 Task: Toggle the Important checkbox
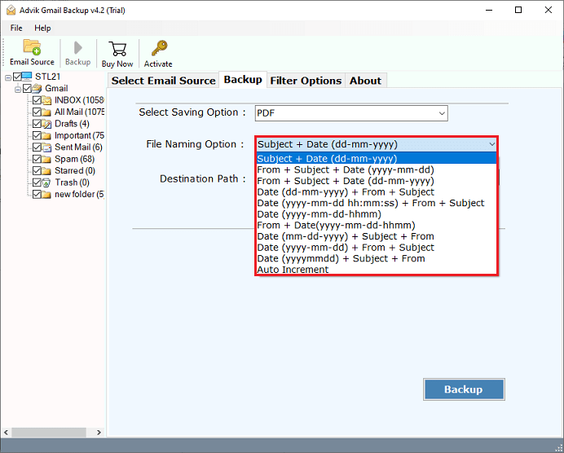coord(37,135)
